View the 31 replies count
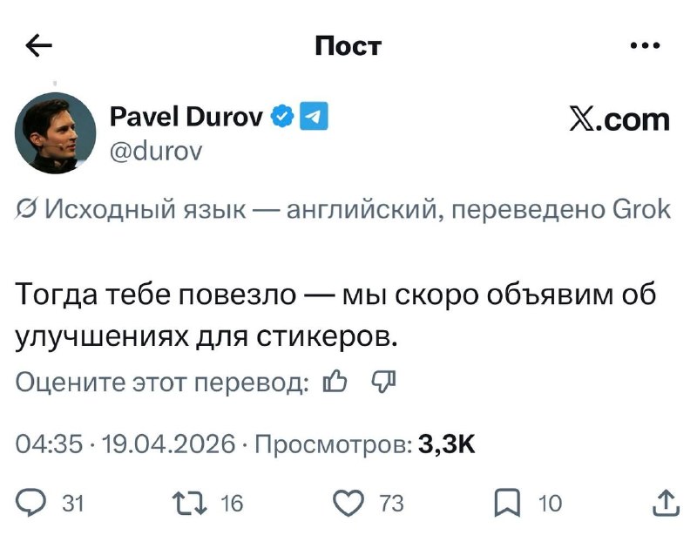Viewport: 697px width, 542px height. pyautogui.click(x=74, y=504)
